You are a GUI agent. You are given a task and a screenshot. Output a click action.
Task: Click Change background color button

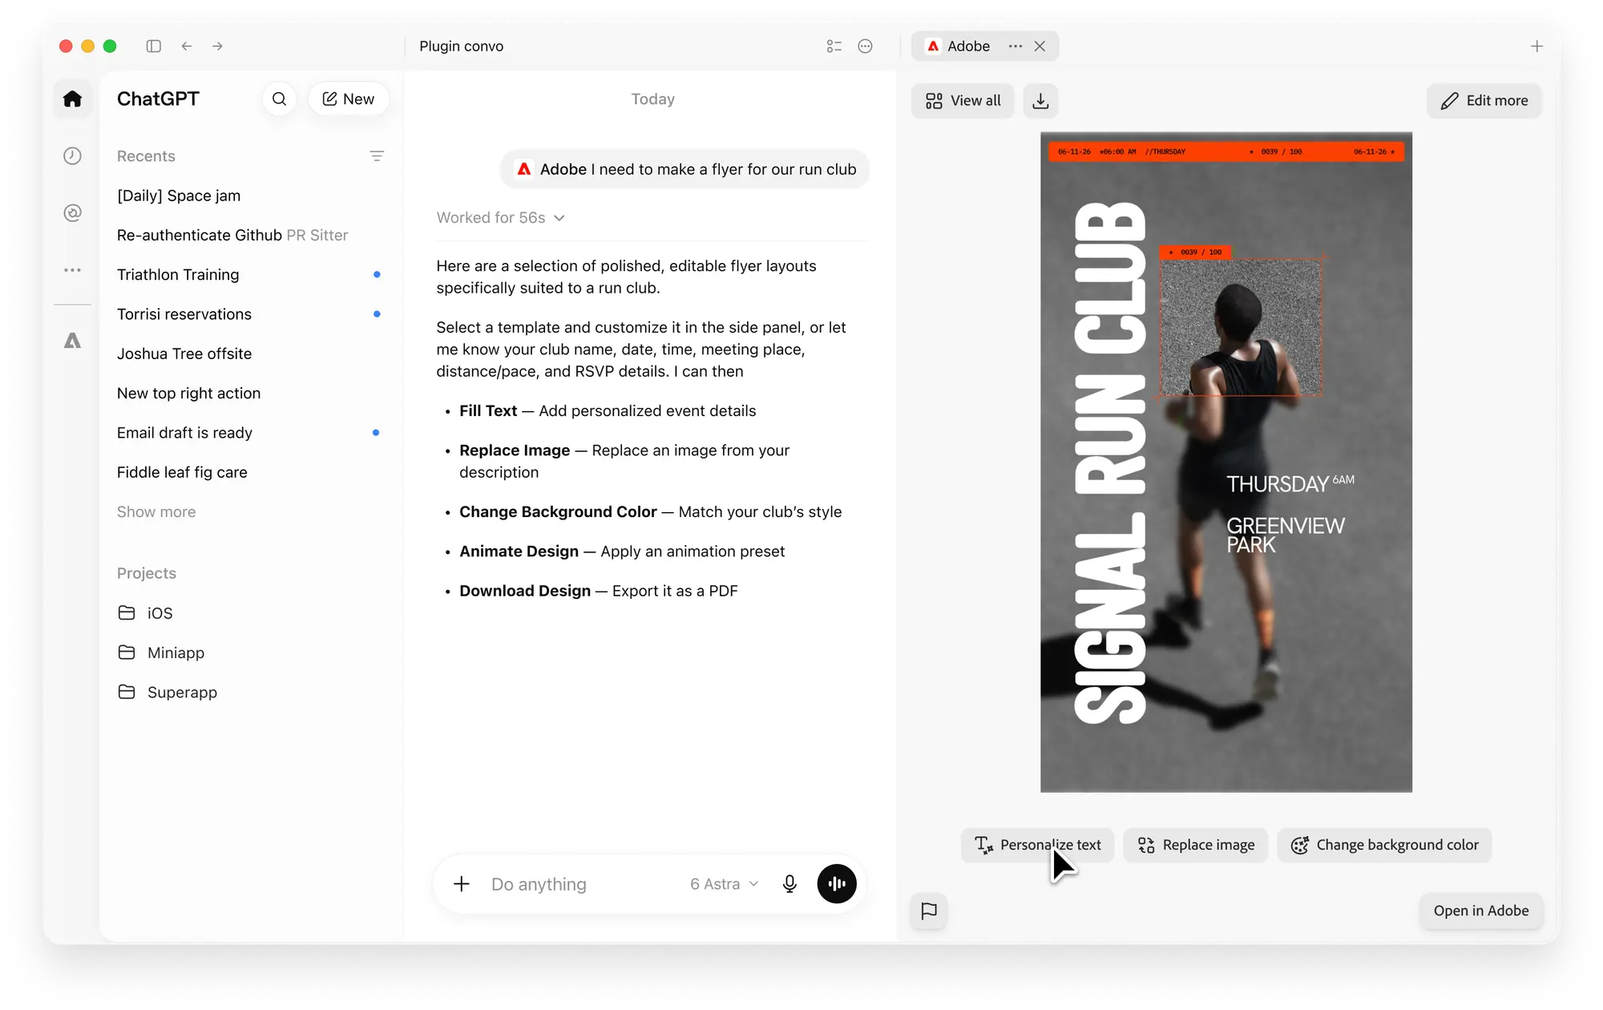tap(1384, 845)
